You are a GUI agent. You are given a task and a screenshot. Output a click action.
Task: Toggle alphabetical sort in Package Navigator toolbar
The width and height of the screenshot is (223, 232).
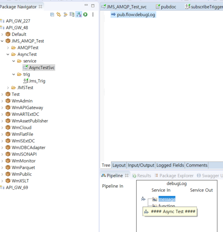[79, 14]
